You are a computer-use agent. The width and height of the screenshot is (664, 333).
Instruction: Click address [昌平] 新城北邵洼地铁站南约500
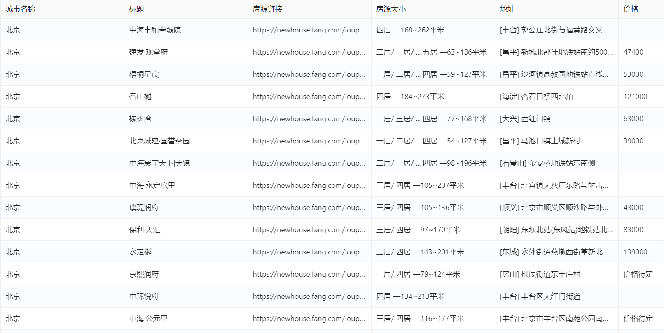pos(556,52)
